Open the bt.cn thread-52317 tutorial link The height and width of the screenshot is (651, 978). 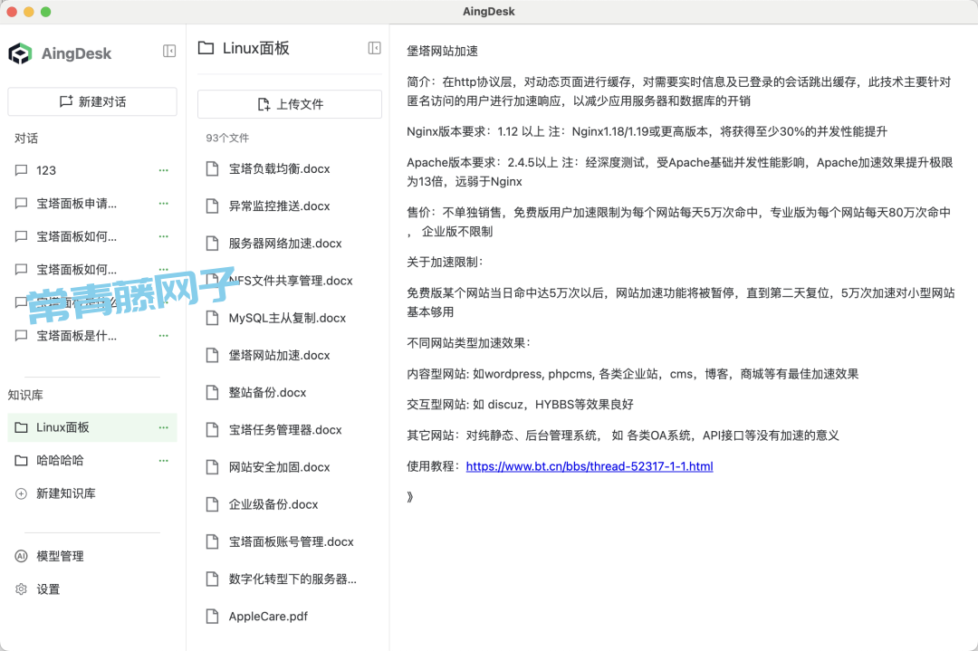(590, 466)
